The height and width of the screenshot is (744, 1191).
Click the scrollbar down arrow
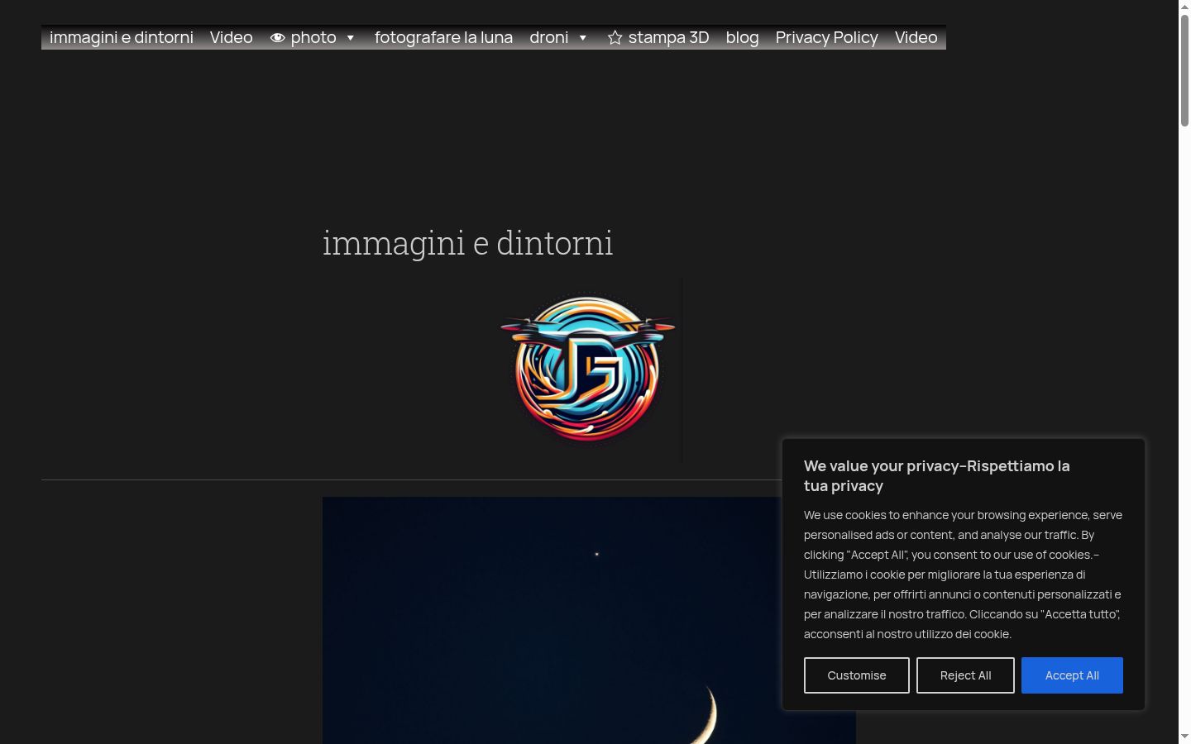point(1184,737)
